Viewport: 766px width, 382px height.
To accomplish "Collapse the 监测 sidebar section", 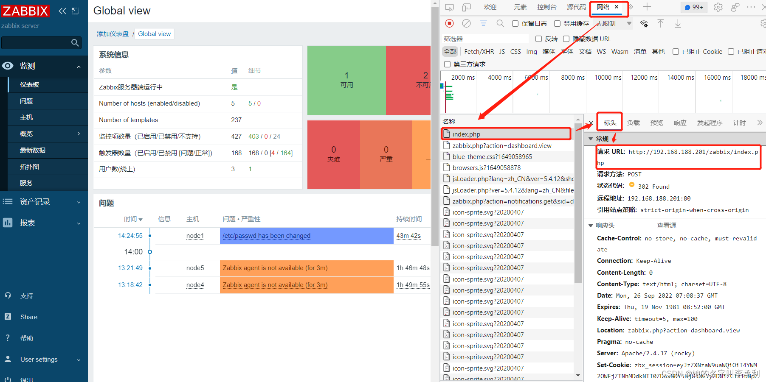I will (79, 67).
